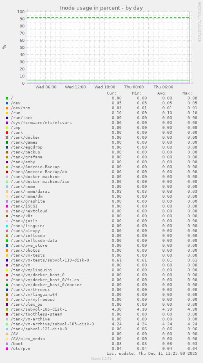Screen dimensions: 203x363
Task: Select /tank/vm-archive/subvol-105-disk-0 label
Action: coord(52,324)
